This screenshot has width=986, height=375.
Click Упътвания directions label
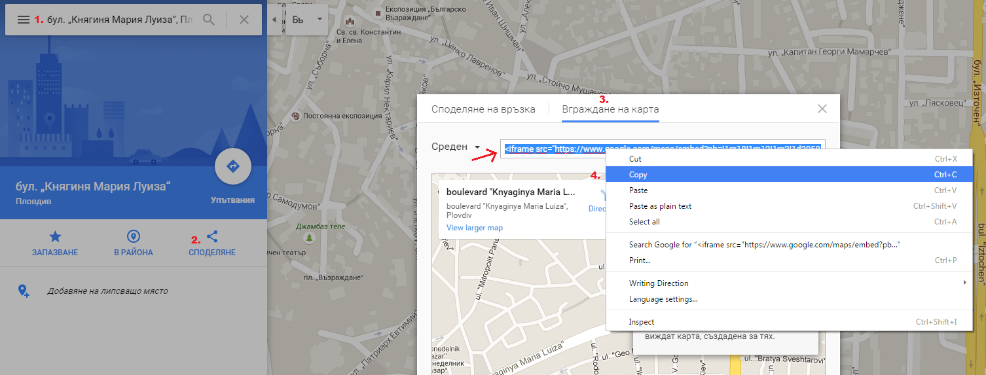pyautogui.click(x=233, y=200)
